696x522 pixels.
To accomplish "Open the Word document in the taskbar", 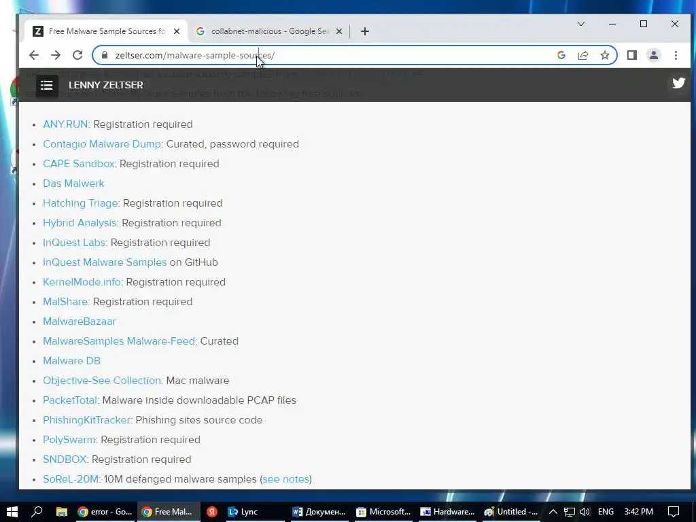I will (x=319, y=512).
